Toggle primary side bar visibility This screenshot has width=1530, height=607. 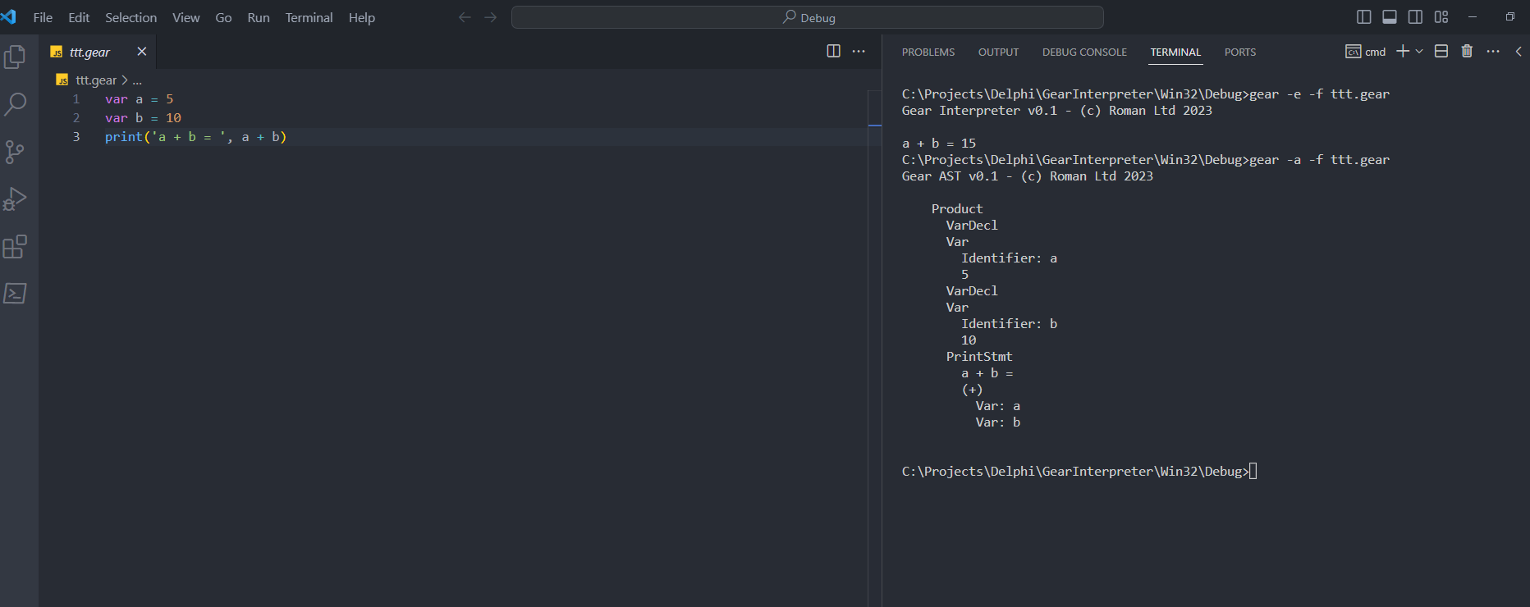1363,17
